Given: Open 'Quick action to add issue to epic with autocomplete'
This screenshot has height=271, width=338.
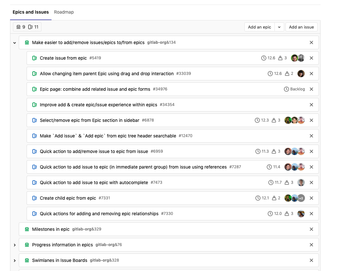Looking at the screenshot, I should pos(94,183).
